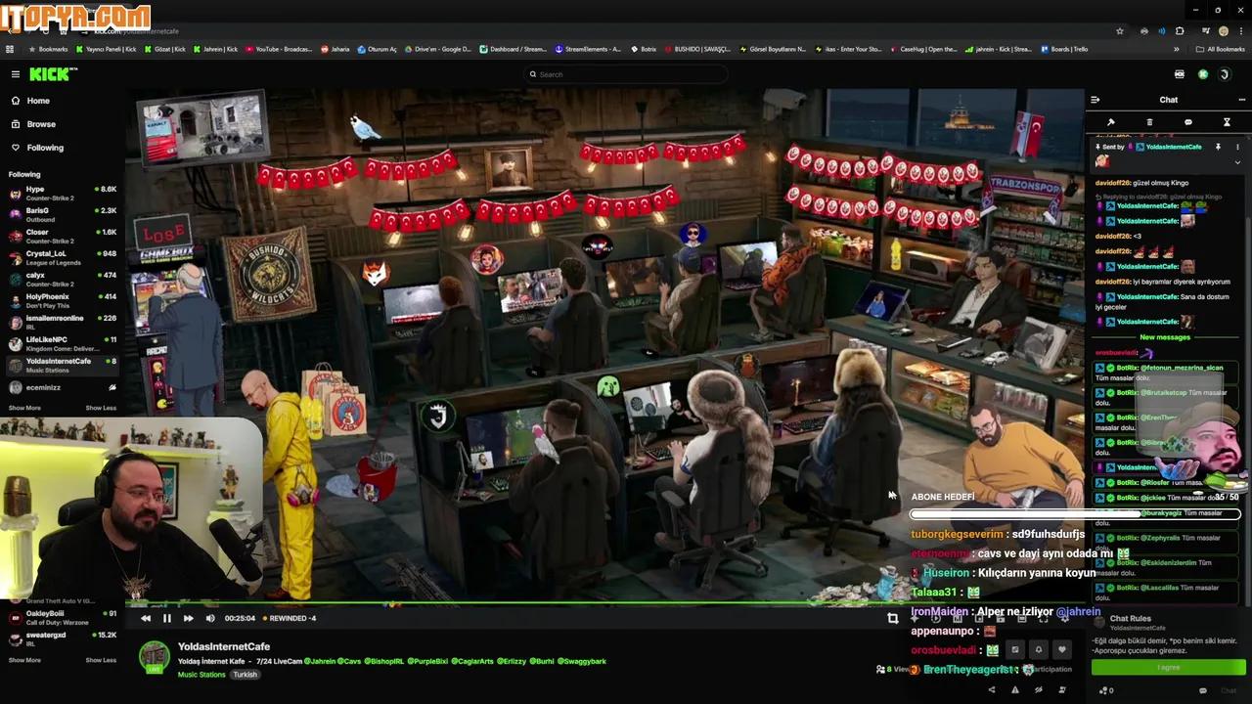Open the Kick logo homepage
The width and height of the screenshot is (1252, 704).
(x=51, y=73)
